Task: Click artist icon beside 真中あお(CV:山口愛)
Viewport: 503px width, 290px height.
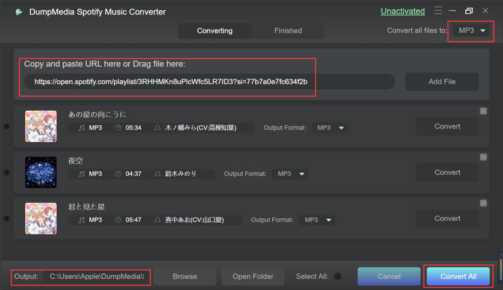Action: click(x=158, y=220)
